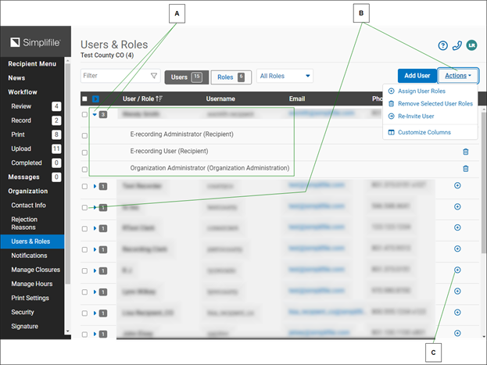
Task: Select Assign User Roles from Actions menu
Action: (x=421, y=91)
